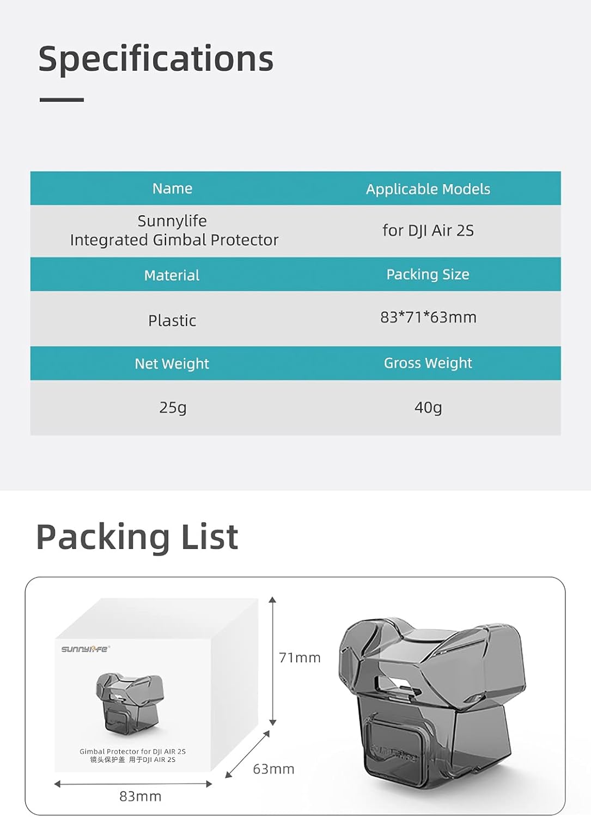The width and height of the screenshot is (591, 817).
Task: Select the "Applicable Models" table header
Action: [428, 189]
